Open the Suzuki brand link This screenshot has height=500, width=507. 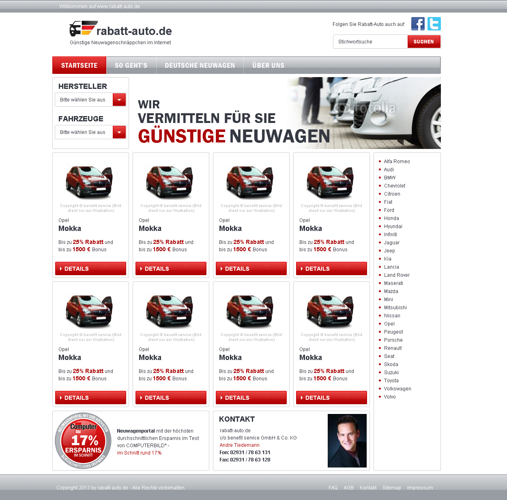[391, 373]
